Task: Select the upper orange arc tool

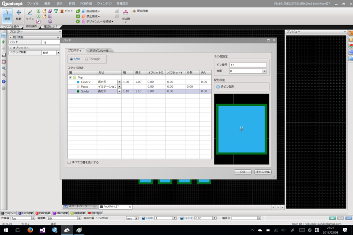Action: coord(44,11)
